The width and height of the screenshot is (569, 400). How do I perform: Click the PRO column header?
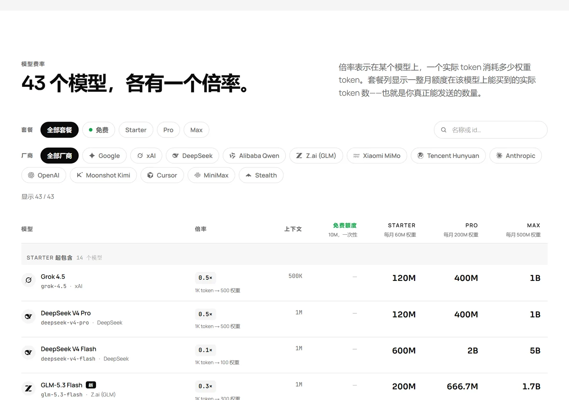472,225
